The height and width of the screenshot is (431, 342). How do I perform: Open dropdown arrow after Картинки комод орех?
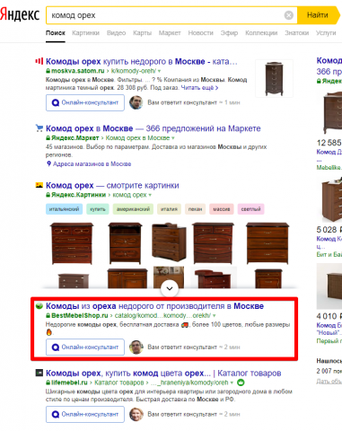coord(150,195)
